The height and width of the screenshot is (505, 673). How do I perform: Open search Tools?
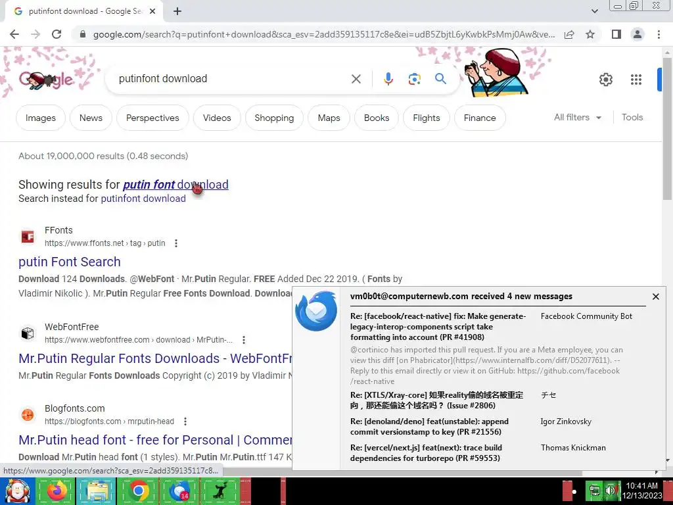pyautogui.click(x=632, y=117)
